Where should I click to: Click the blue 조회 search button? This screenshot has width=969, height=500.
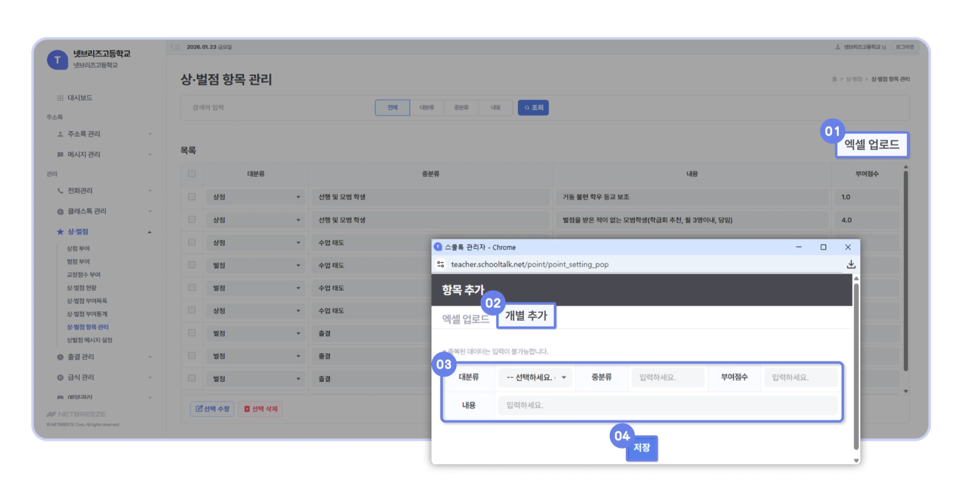click(x=533, y=108)
